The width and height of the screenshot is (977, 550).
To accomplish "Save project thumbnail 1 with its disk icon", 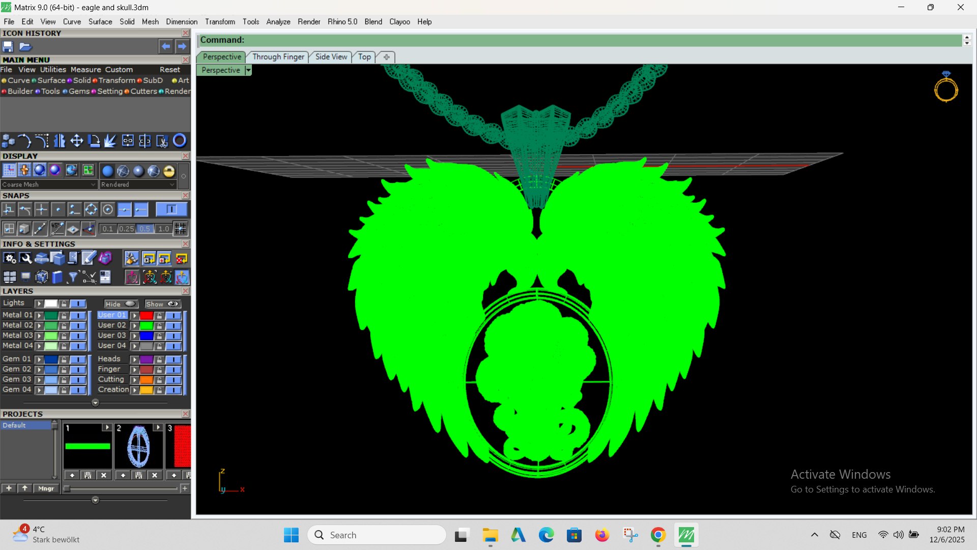I will click(88, 475).
